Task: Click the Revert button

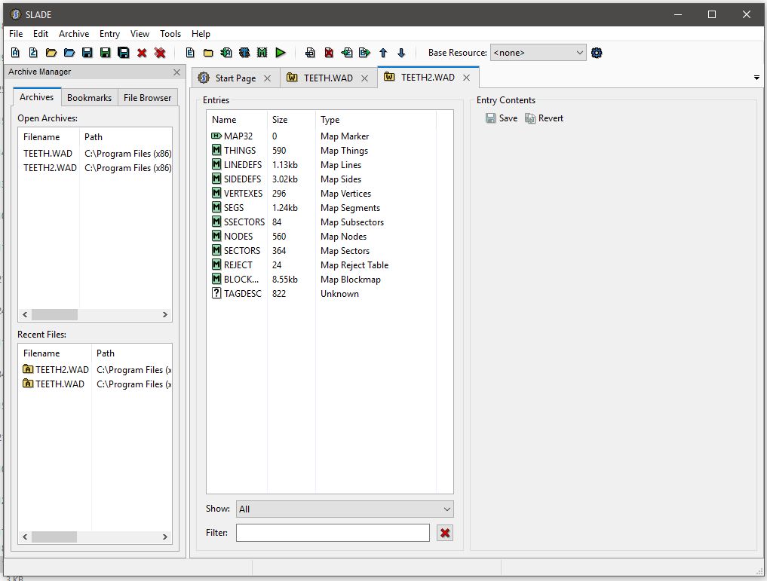Action: [544, 118]
